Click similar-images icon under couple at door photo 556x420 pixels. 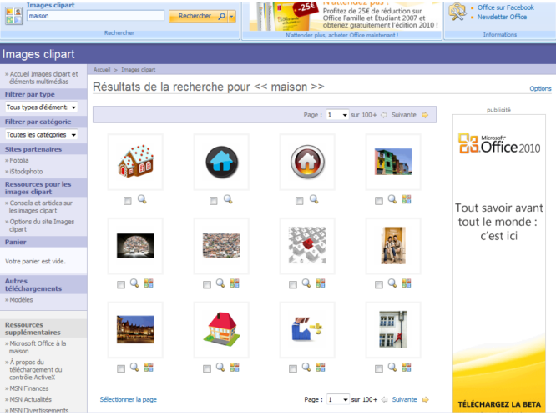(x=407, y=283)
